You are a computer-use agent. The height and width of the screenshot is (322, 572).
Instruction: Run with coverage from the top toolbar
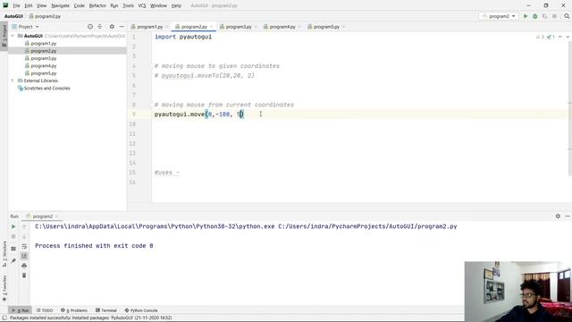tap(544, 16)
